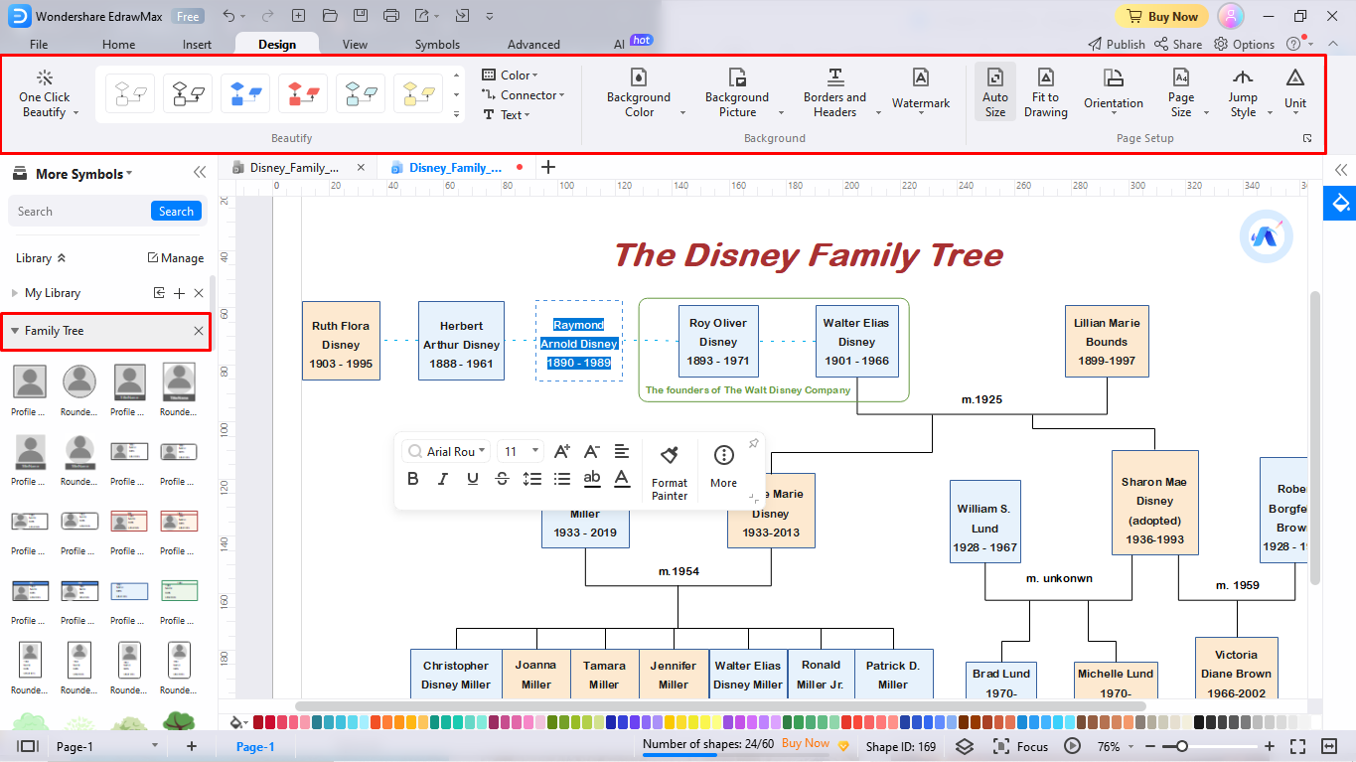
Task: Open Arial font name dropdown
Action: pos(447,451)
